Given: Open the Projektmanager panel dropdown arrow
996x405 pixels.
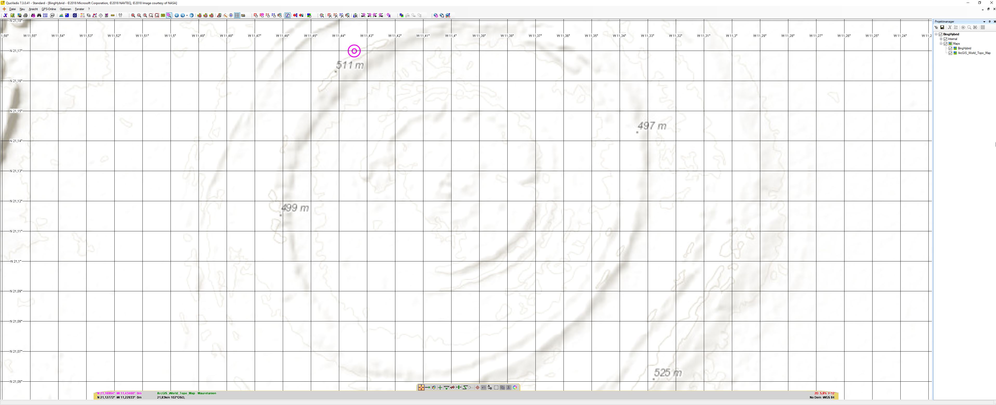Looking at the screenshot, I should pyautogui.click(x=984, y=22).
